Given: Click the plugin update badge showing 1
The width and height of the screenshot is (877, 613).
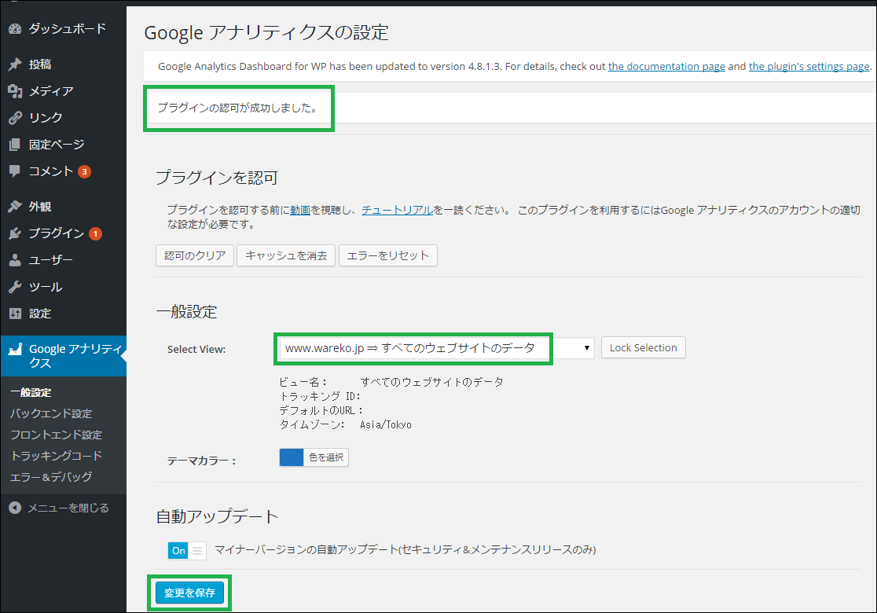Looking at the screenshot, I should [x=96, y=233].
